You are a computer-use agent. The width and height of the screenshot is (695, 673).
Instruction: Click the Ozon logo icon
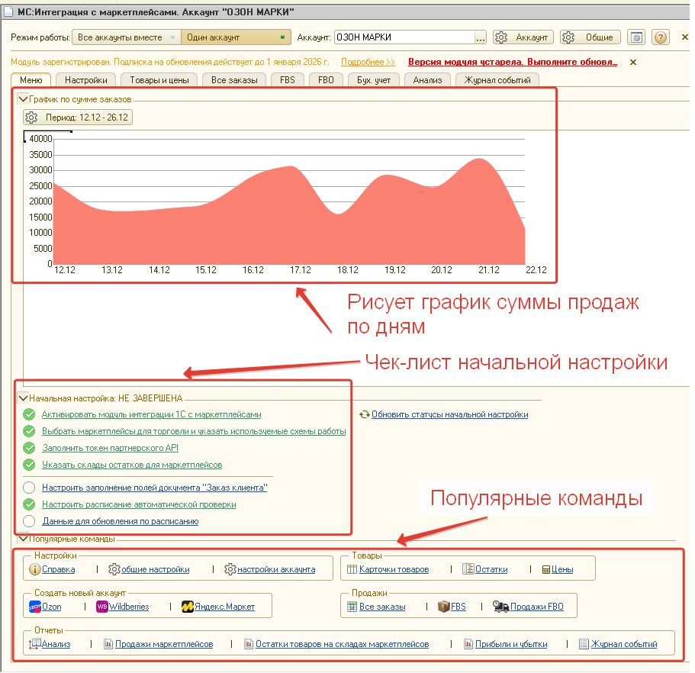pos(35,607)
